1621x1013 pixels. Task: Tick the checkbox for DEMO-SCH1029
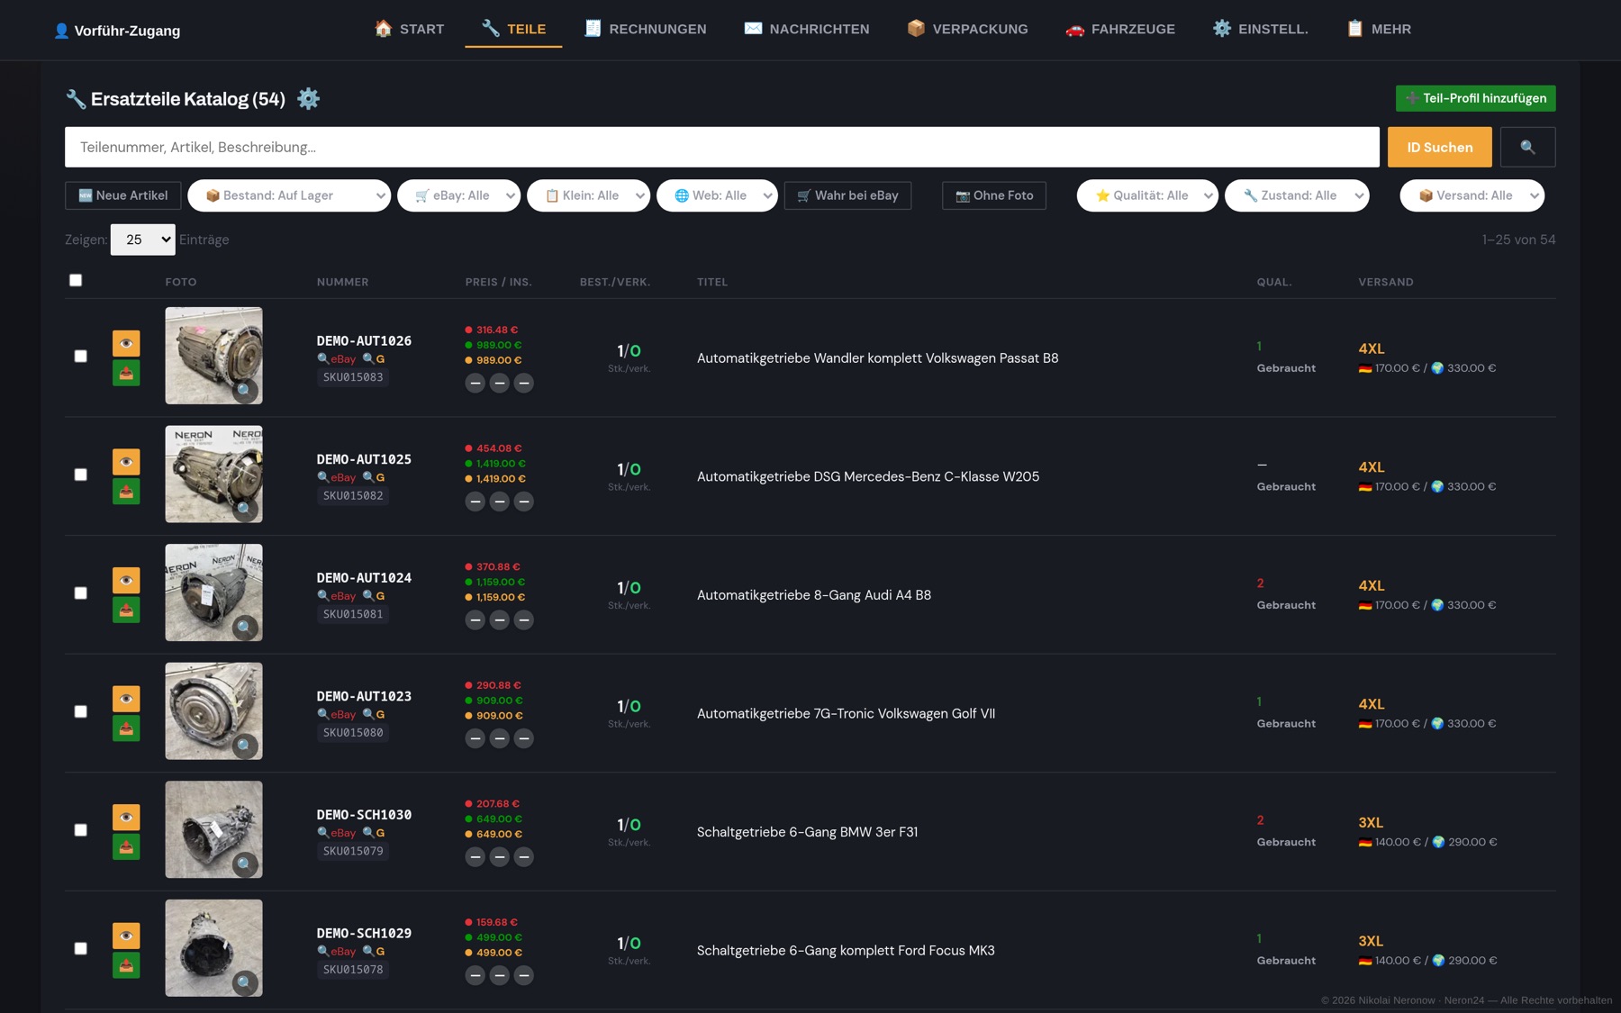point(81,948)
